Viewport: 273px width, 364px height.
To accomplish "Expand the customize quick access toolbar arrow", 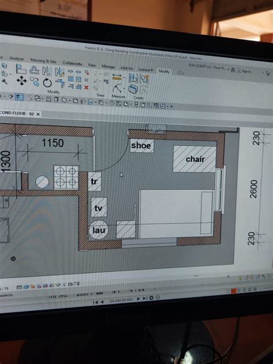I will point(172,107).
